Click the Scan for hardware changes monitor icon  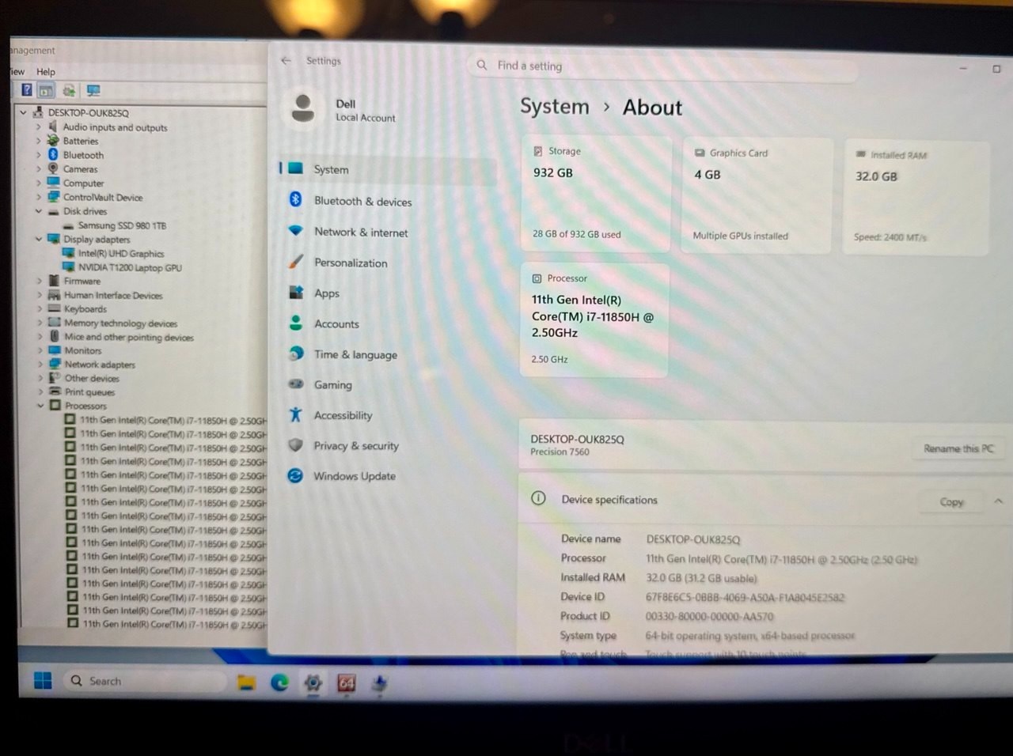click(93, 91)
